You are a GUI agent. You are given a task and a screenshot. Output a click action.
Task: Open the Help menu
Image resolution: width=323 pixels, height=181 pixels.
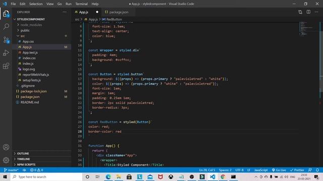click(95, 4)
